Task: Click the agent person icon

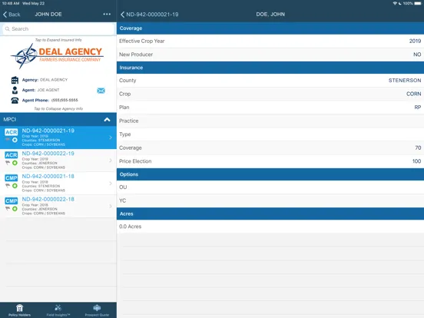Action: [x=15, y=90]
